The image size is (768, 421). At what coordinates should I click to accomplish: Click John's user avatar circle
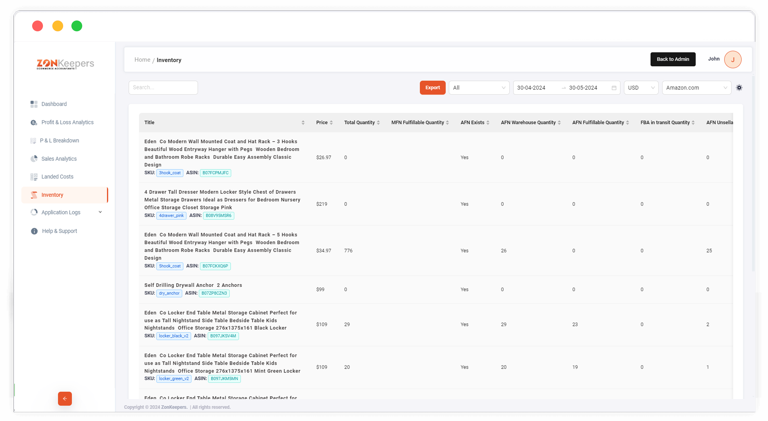pyautogui.click(x=732, y=60)
